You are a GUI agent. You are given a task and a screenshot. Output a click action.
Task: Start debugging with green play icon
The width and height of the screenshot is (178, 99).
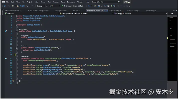click(62, 6)
